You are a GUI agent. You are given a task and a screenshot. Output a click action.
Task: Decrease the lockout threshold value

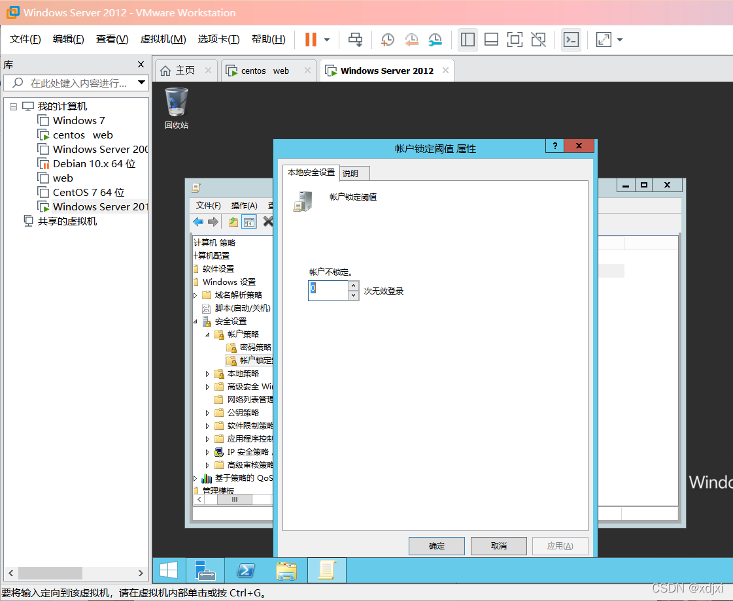353,295
